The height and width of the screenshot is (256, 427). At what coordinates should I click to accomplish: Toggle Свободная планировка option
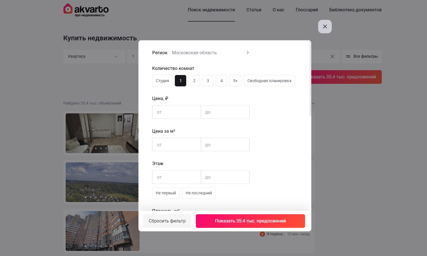click(x=269, y=81)
